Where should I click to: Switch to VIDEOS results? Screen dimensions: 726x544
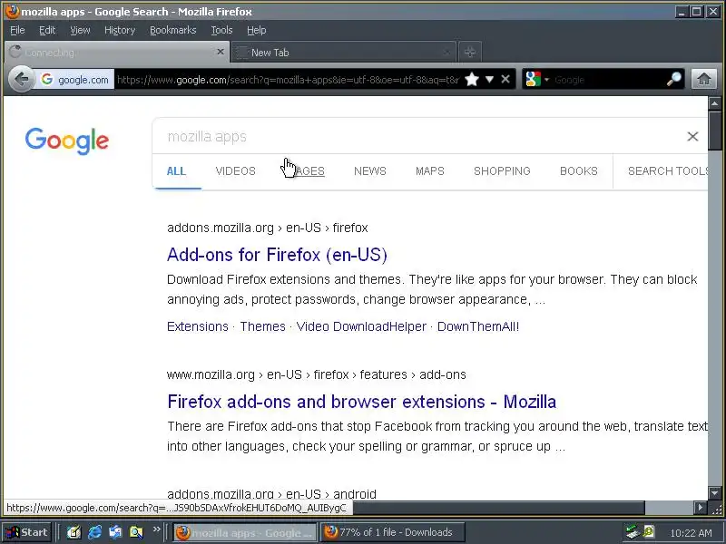[235, 171]
